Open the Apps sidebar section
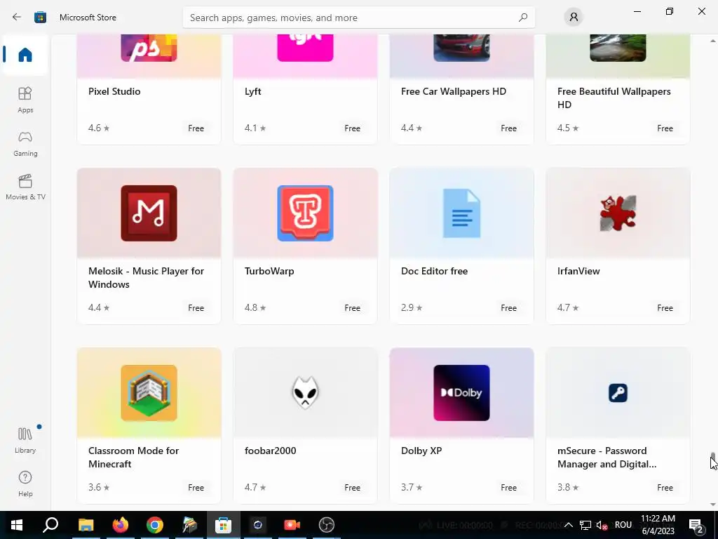This screenshot has height=539, width=718. (25, 100)
